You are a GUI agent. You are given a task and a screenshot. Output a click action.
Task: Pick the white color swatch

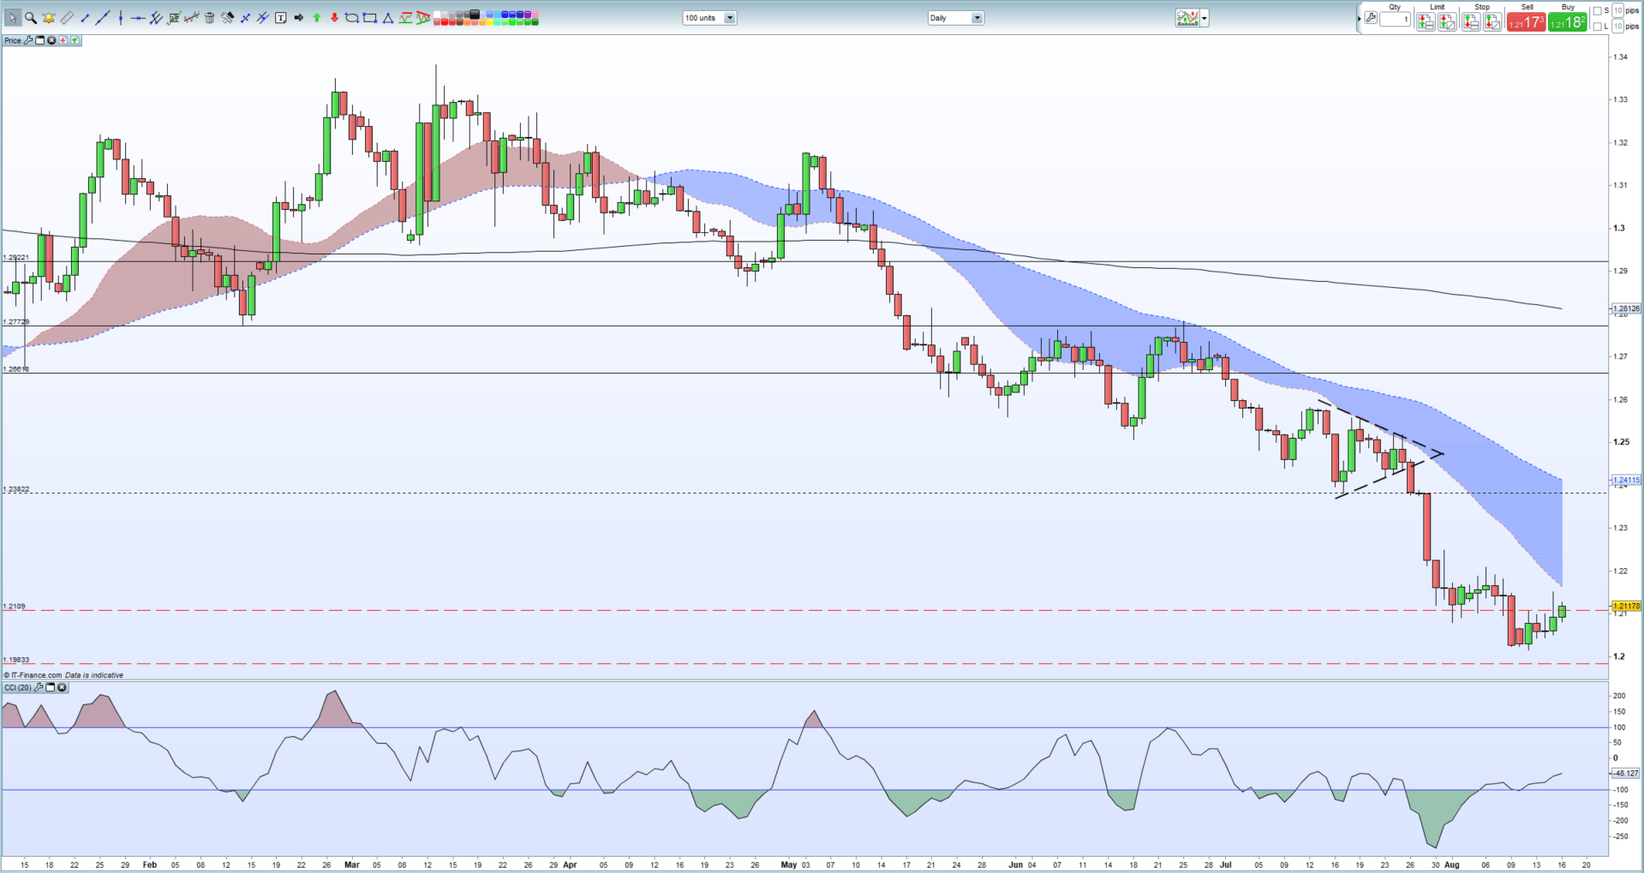click(437, 14)
